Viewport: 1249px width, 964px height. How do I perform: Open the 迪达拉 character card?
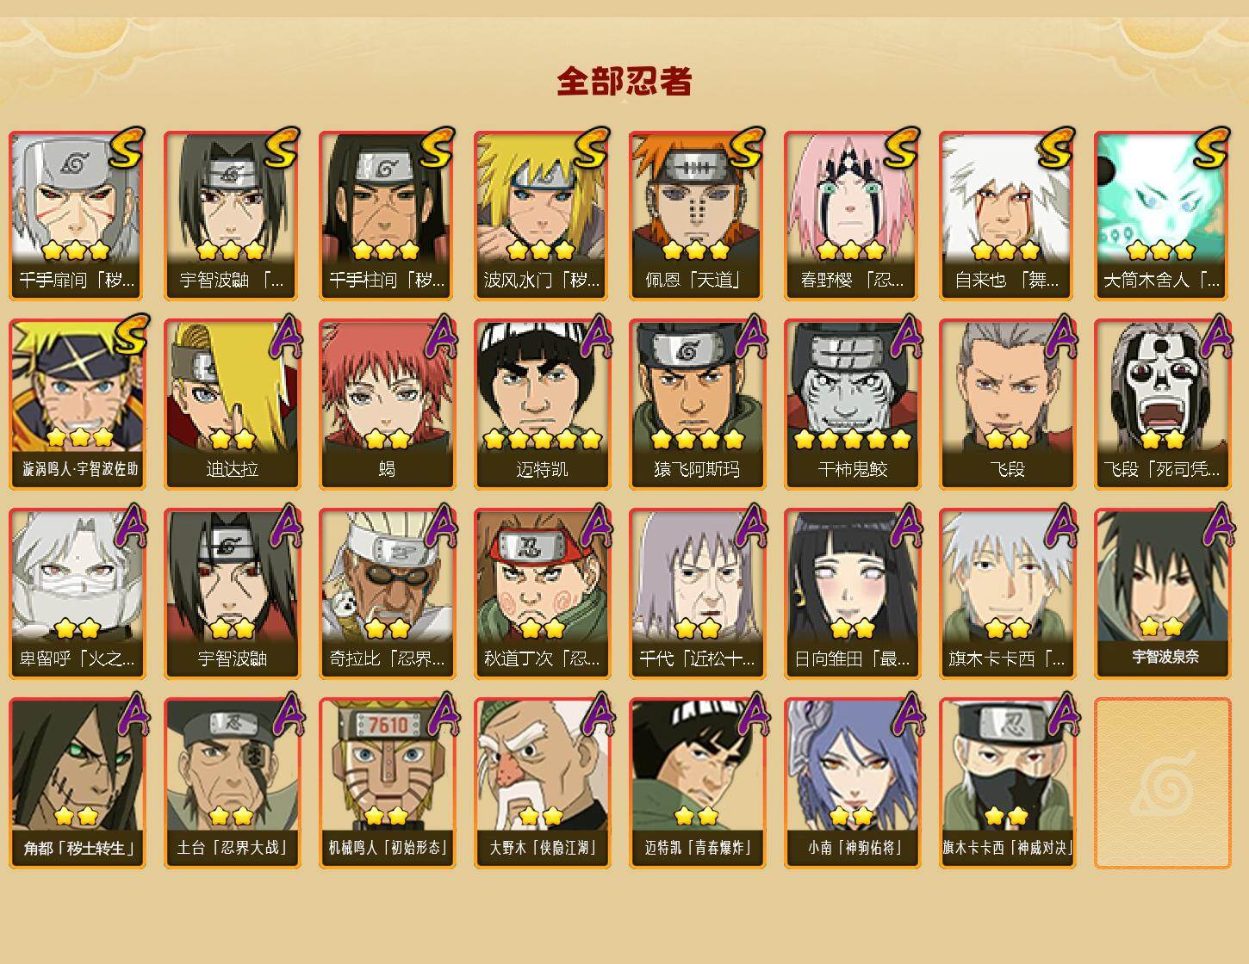232,405
